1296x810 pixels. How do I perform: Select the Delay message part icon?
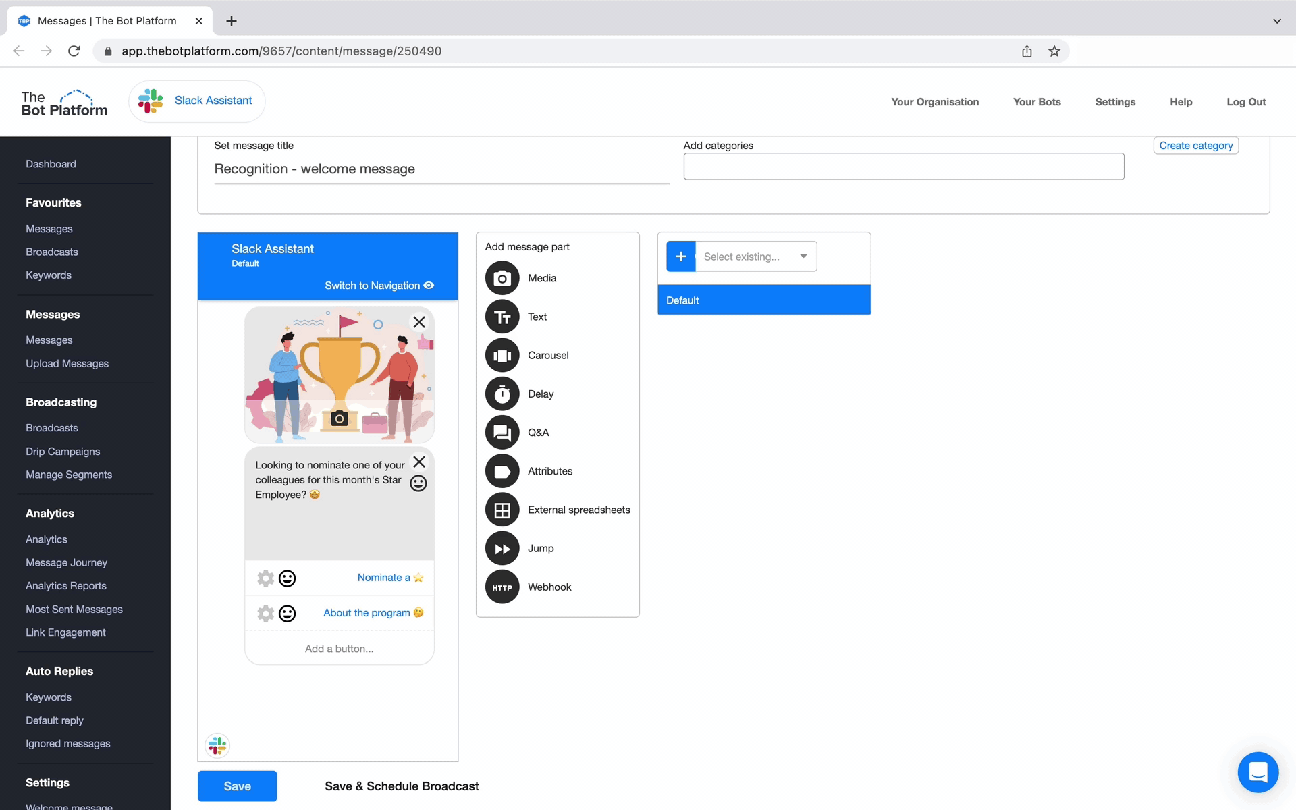tap(501, 394)
